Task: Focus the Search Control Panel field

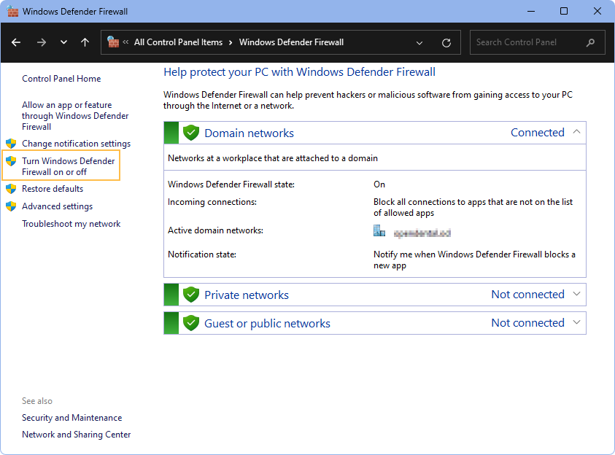Action: point(538,42)
